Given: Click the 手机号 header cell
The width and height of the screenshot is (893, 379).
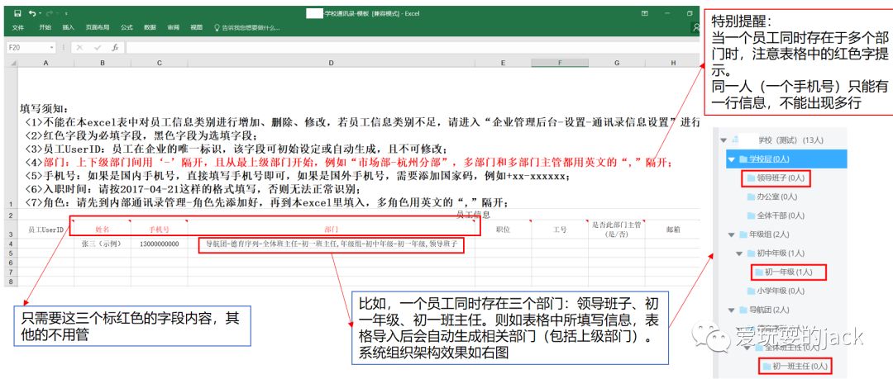Looking at the screenshot, I should [x=160, y=230].
